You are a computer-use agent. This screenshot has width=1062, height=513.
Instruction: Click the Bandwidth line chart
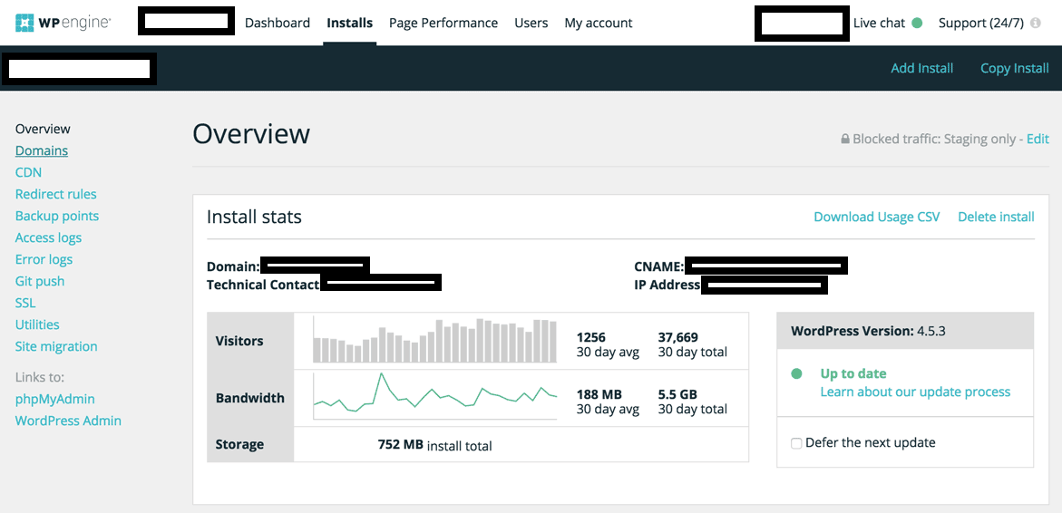click(x=434, y=396)
